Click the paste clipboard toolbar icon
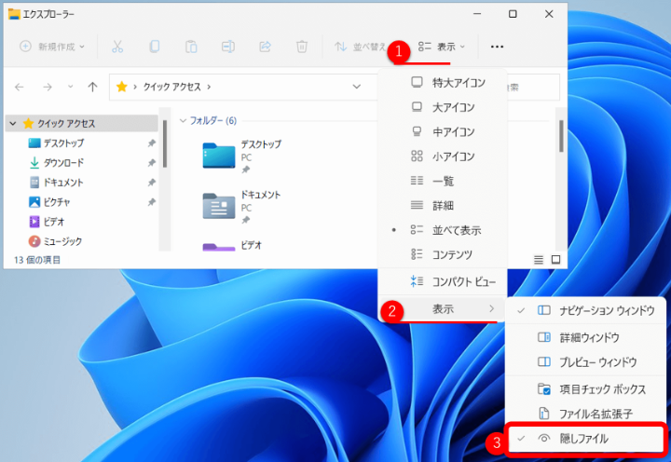 coord(191,47)
